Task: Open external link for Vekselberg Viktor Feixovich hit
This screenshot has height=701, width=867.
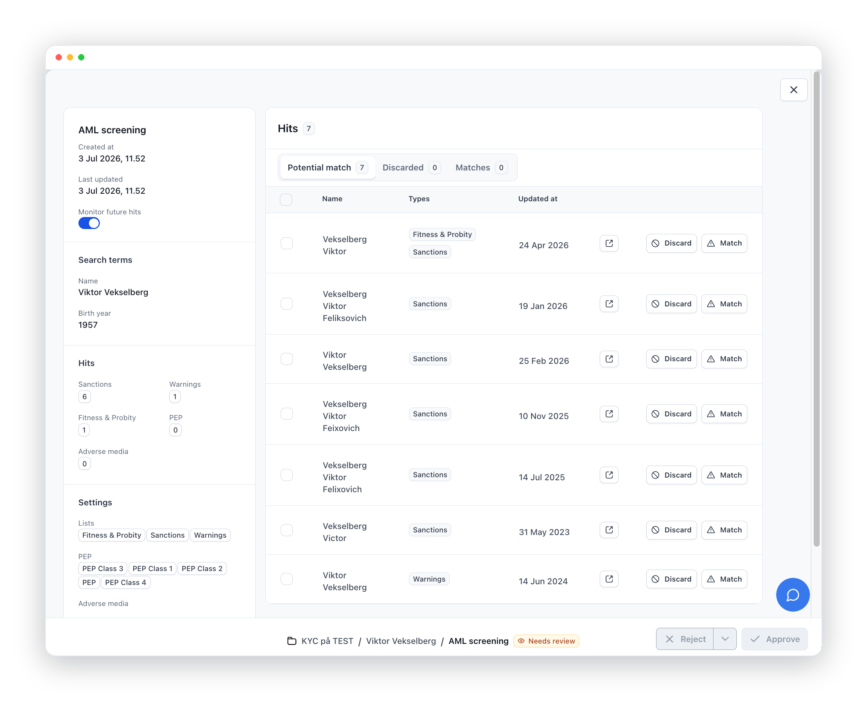Action: [609, 413]
